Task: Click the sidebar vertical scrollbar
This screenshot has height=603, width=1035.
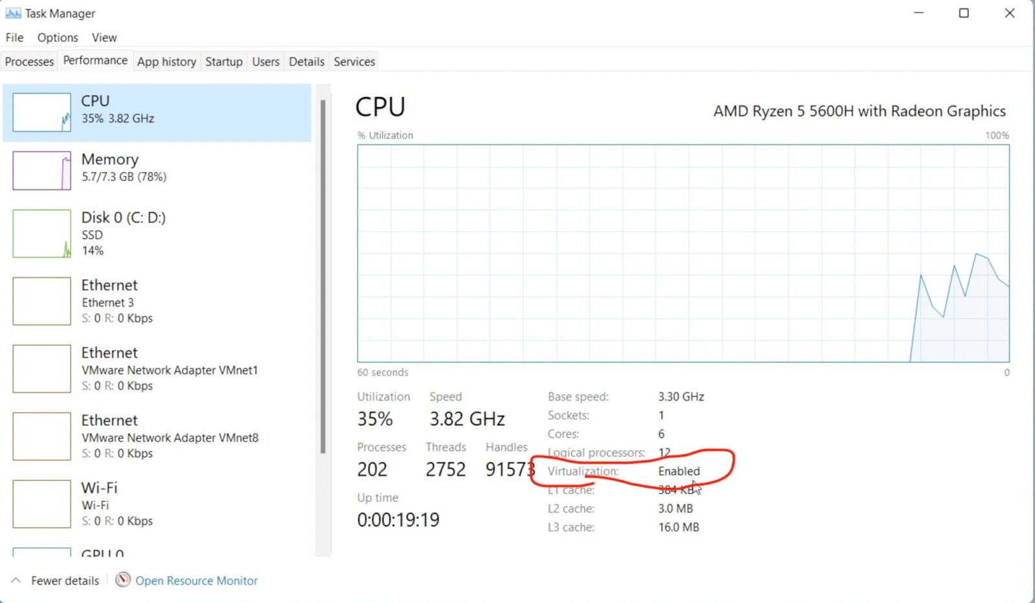Action: pos(323,277)
